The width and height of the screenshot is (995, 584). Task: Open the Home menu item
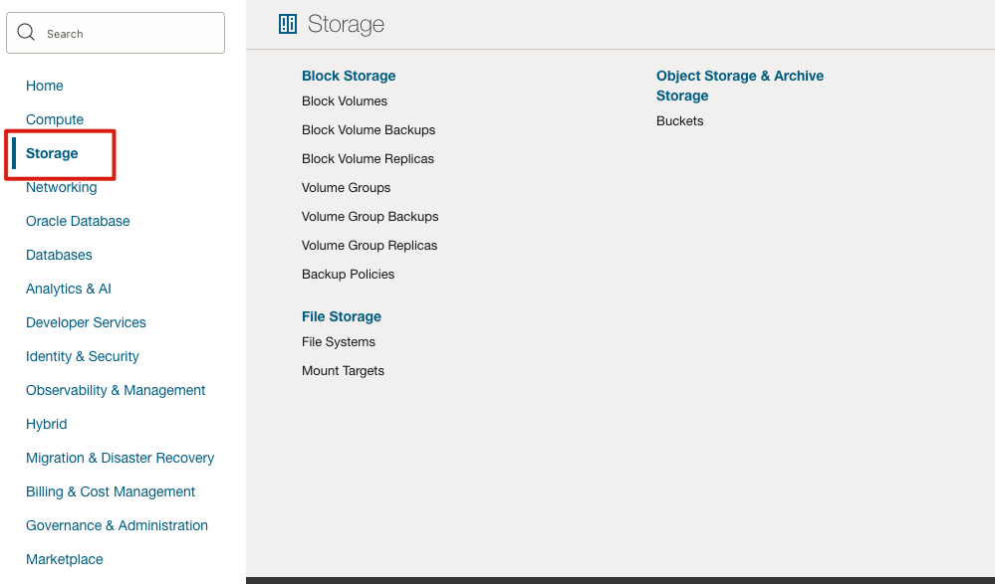point(45,86)
